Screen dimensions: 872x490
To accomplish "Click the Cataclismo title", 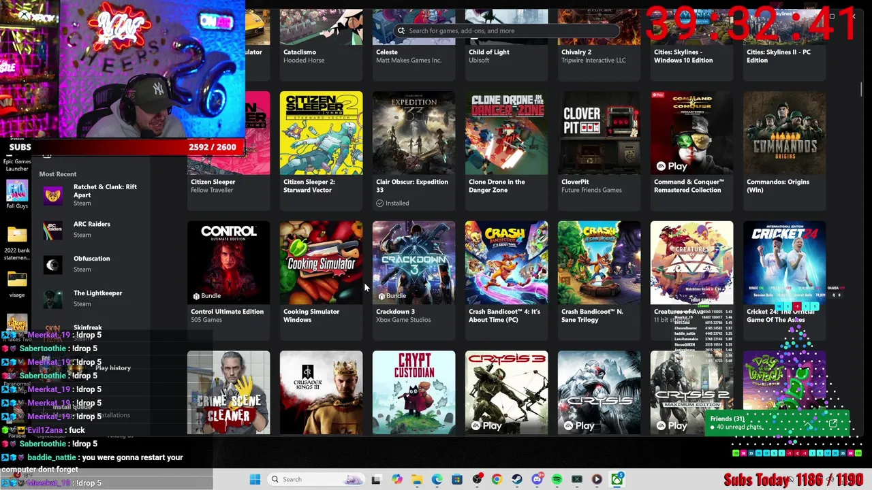I will coord(300,52).
